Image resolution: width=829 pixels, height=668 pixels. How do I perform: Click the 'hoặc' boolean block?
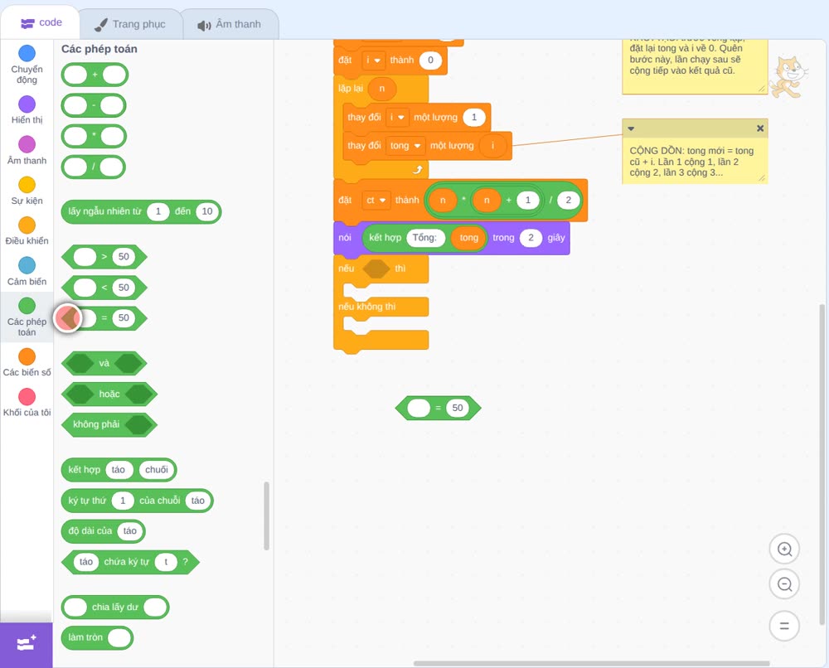coord(109,395)
